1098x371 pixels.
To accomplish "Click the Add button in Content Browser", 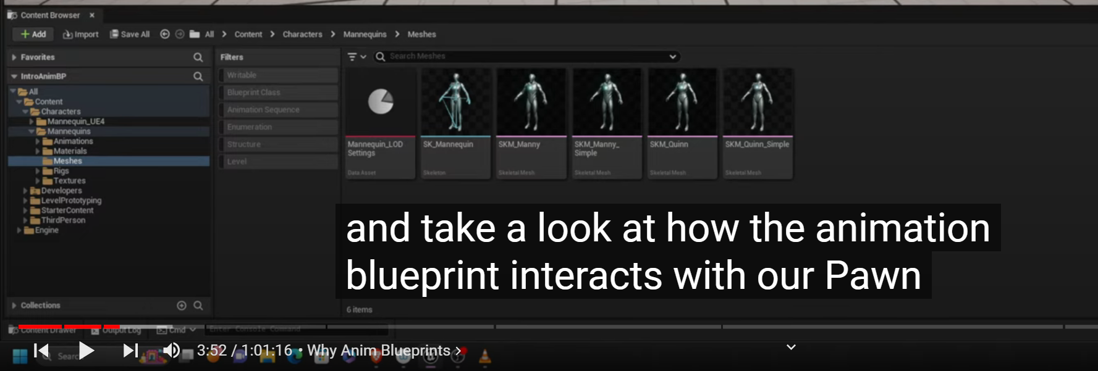I will [33, 34].
